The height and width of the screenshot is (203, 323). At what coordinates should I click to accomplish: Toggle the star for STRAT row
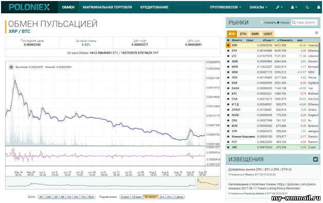[x=228, y=110]
